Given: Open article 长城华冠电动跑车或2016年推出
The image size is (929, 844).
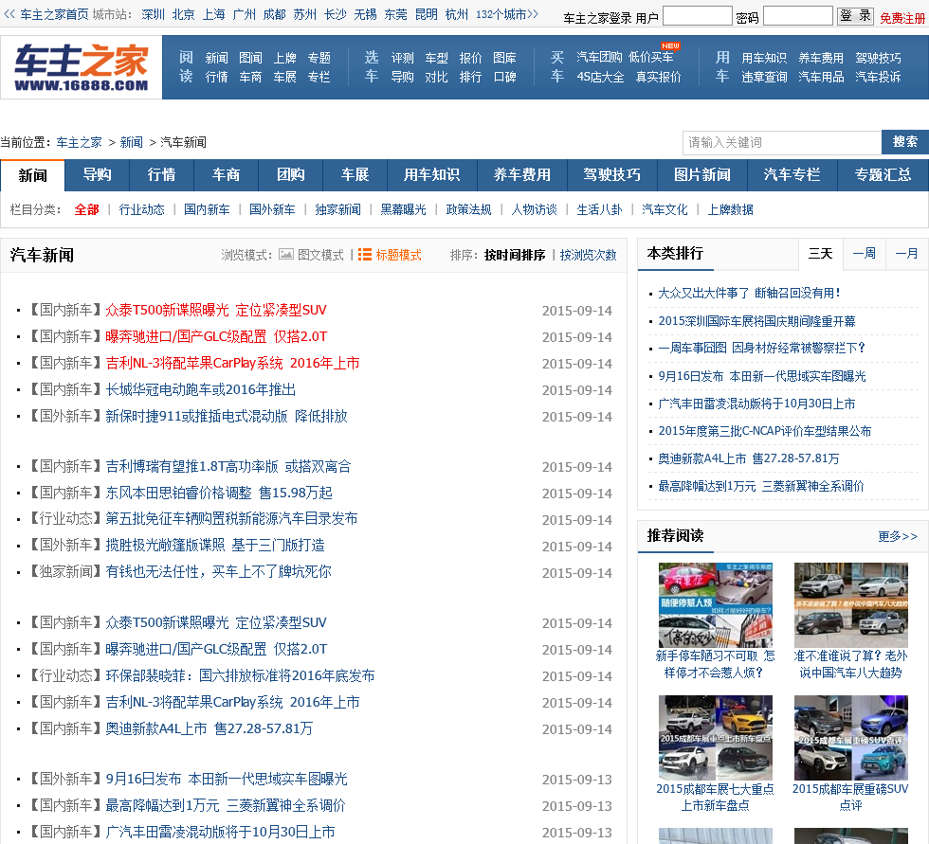Looking at the screenshot, I should click(200, 389).
